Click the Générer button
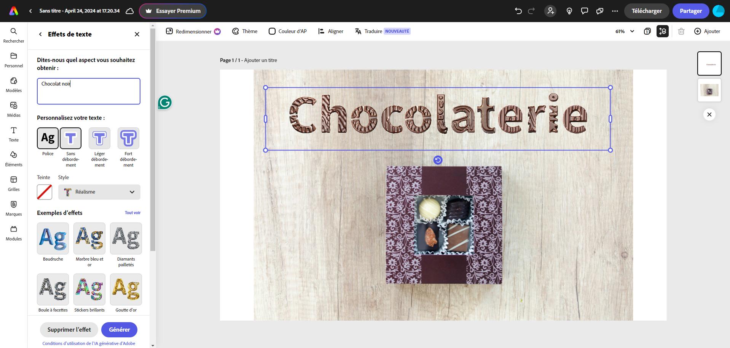730x348 pixels. (119, 329)
